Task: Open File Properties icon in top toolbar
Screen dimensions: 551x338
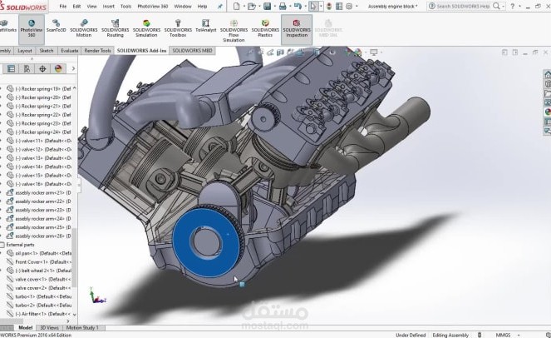Action: (339, 7)
